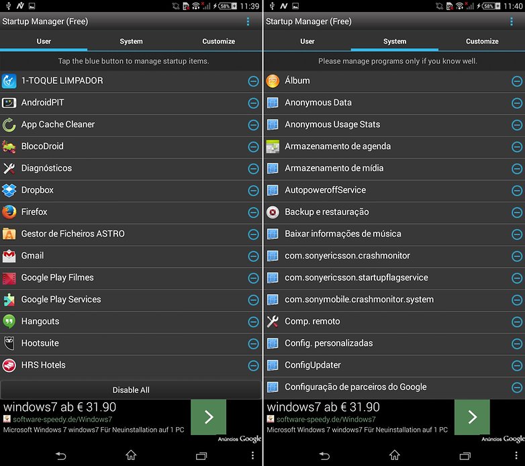Disable Backup e restauração startup item
The image size is (525, 466).
(517, 212)
